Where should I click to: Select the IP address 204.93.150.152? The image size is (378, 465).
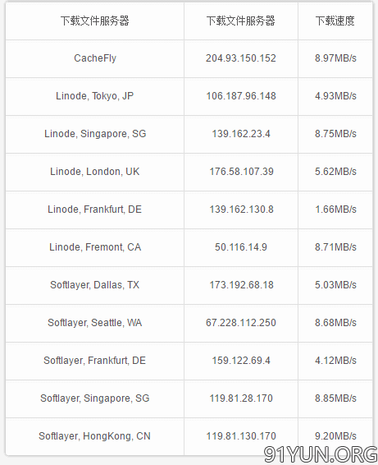coord(241,58)
